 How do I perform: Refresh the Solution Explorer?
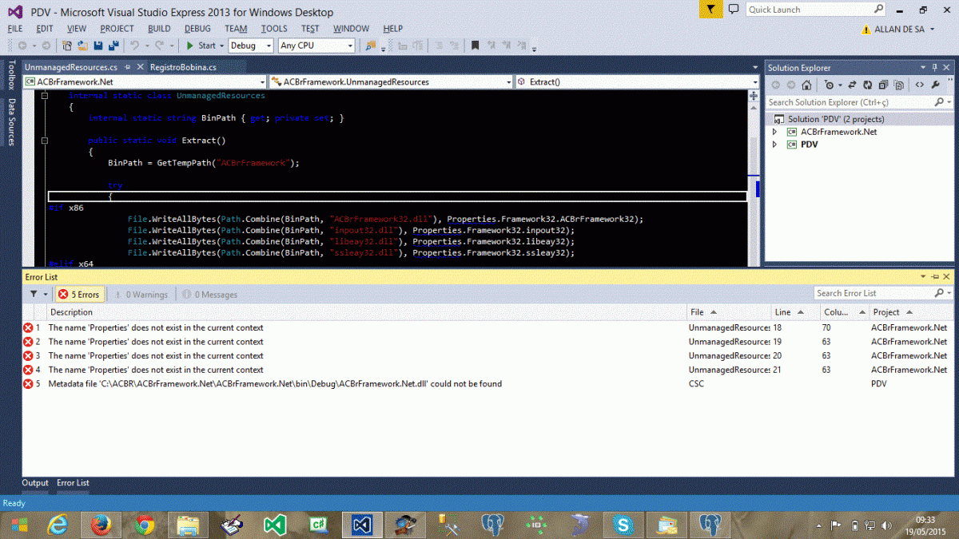(x=868, y=85)
